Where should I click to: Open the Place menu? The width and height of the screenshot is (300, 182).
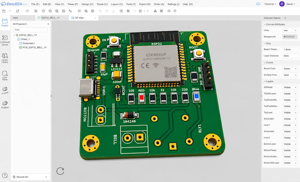pos(73,4)
